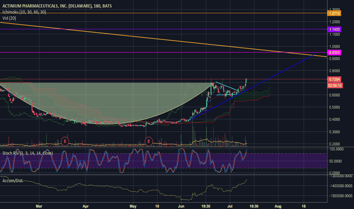
Task: Click the 0.2000 price axis label
Action: (x=335, y=144)
